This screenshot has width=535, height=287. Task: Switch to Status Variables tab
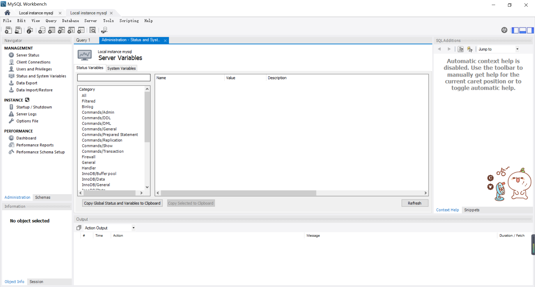[90, 68]
